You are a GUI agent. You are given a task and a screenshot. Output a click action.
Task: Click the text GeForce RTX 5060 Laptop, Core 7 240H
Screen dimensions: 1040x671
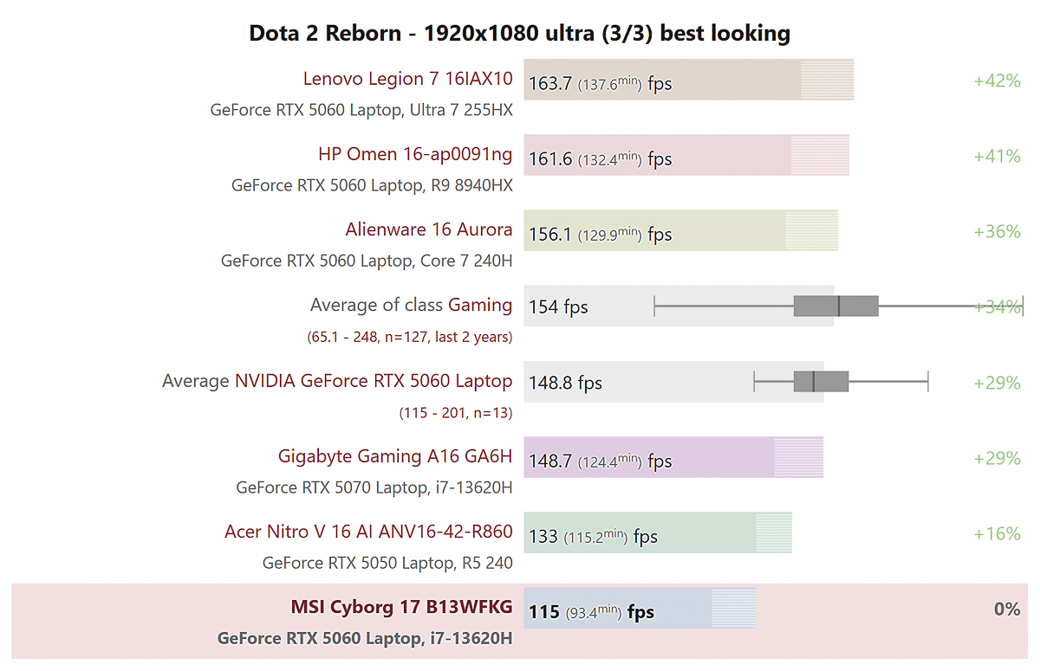click(x=367, y=261)
